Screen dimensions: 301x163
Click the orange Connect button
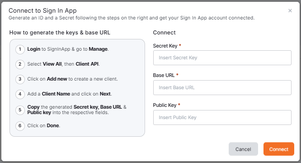[x=278, y=149]
